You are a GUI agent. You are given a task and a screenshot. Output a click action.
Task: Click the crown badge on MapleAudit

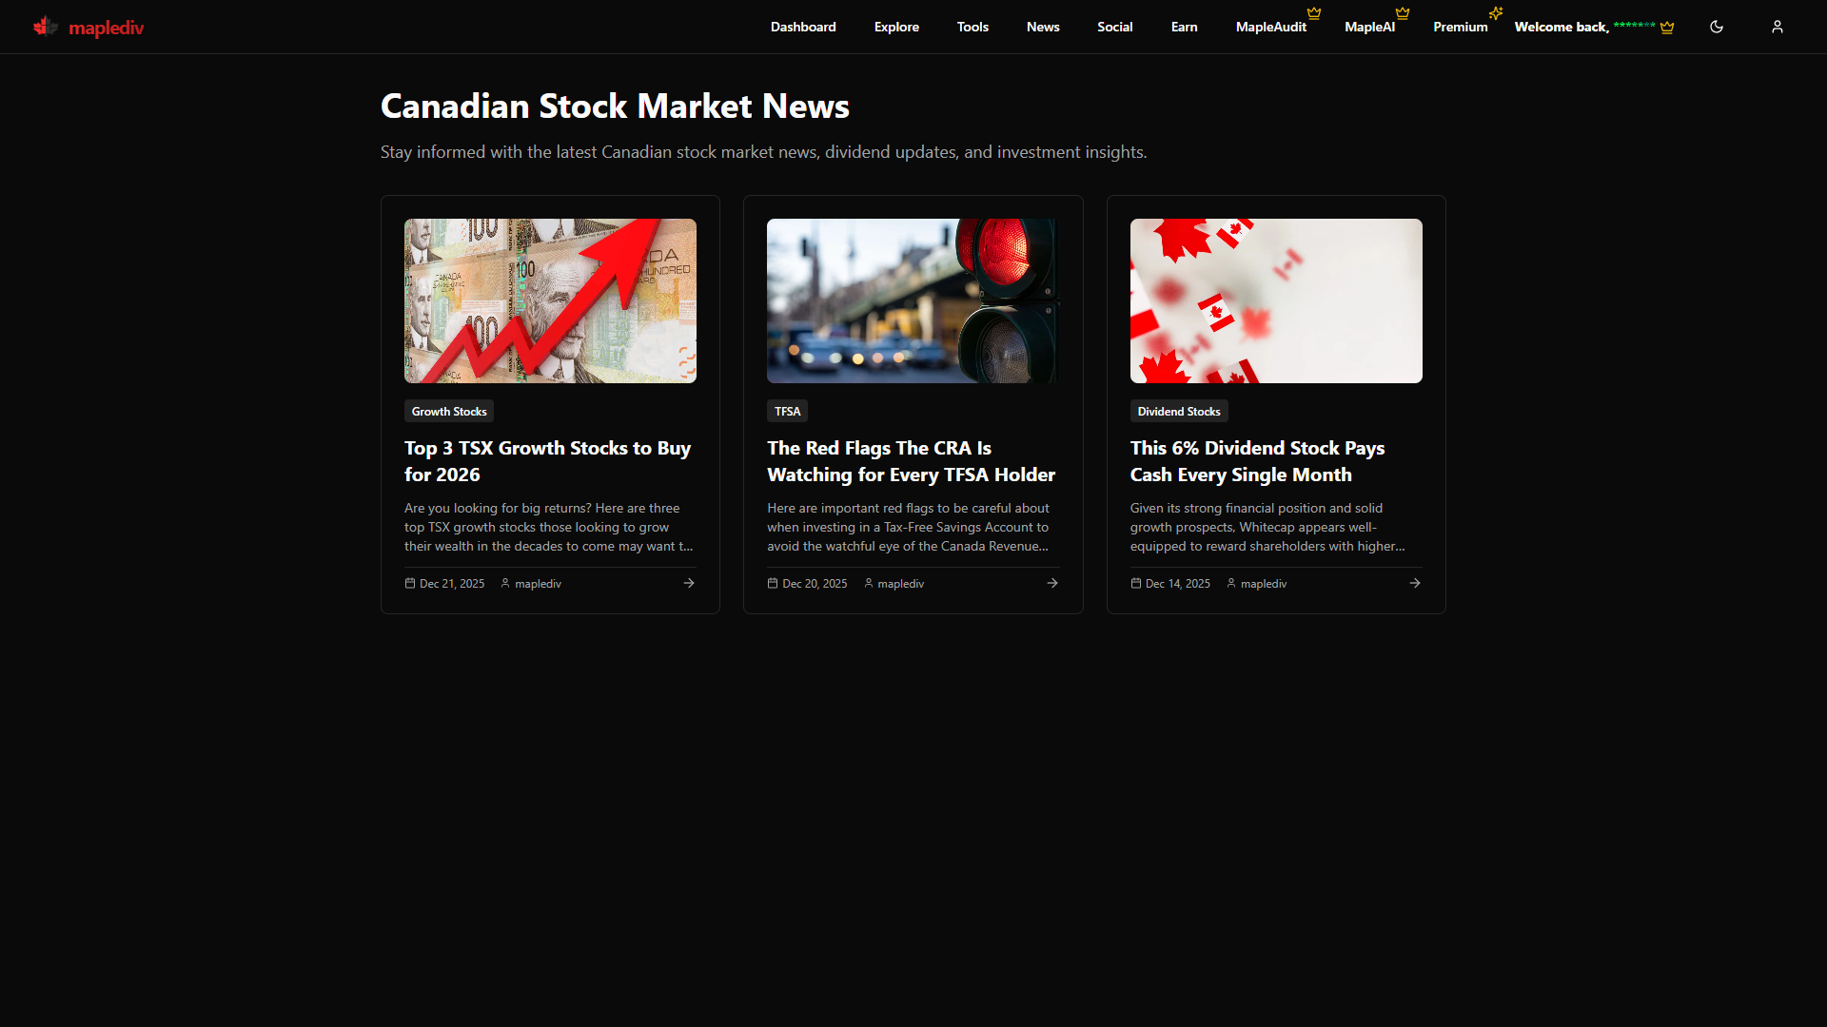(1314, 13)
